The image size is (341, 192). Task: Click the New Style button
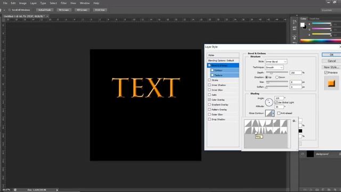click(331, 67)
